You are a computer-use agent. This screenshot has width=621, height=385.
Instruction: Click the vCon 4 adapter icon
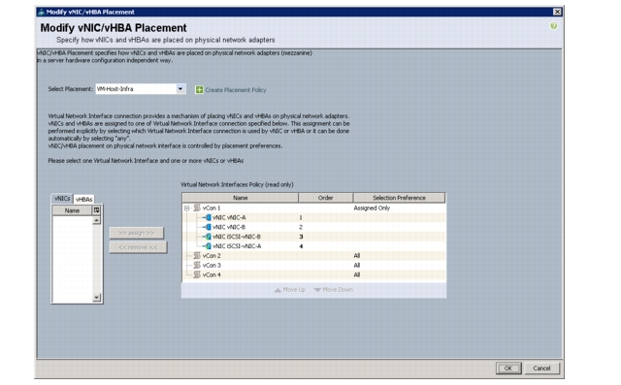(197, 274)
